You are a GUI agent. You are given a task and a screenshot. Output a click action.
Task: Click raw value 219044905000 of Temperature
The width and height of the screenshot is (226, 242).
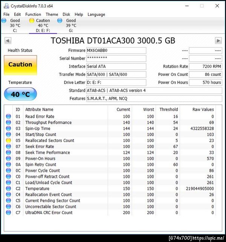[x=200, y=188]
